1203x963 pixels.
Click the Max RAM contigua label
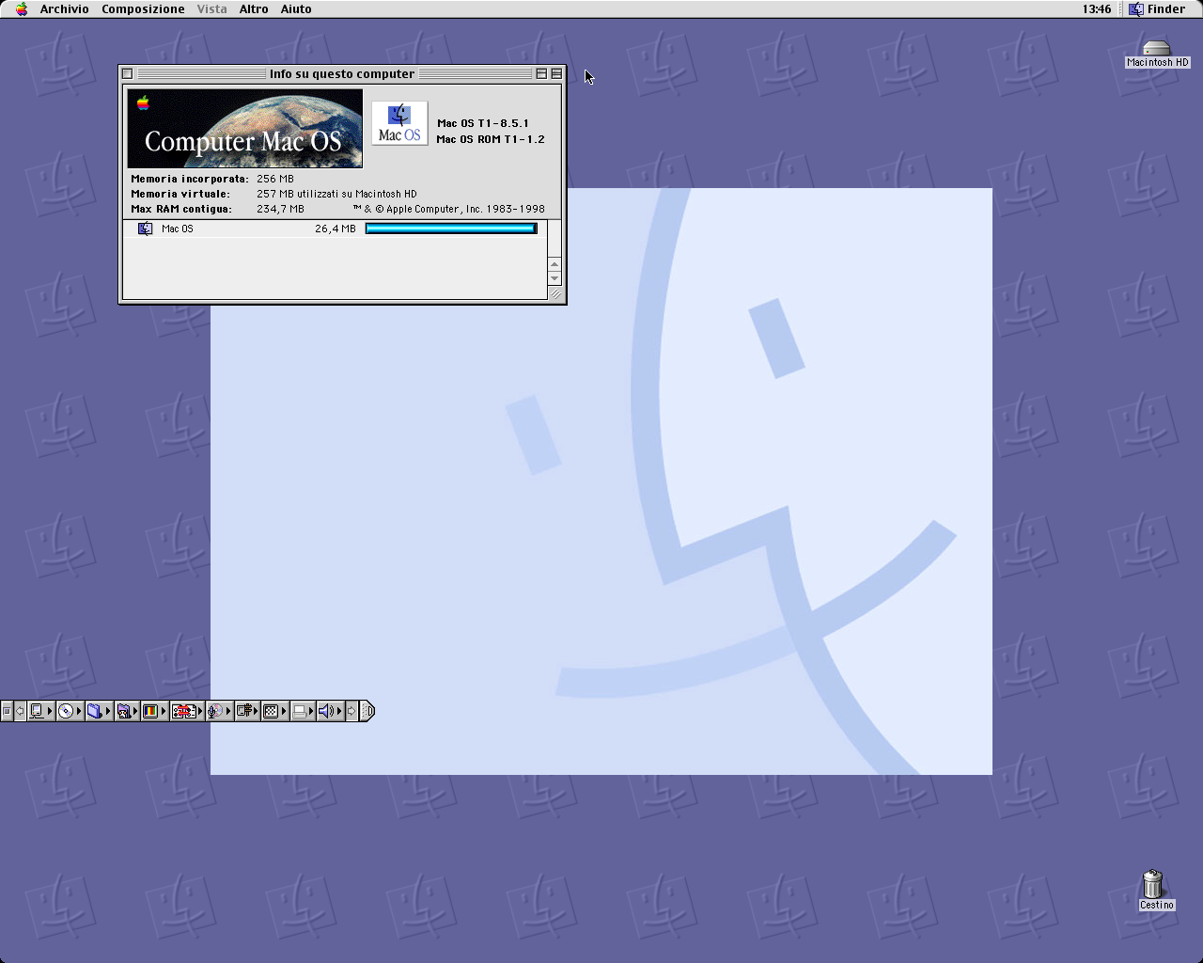(181, 209)
